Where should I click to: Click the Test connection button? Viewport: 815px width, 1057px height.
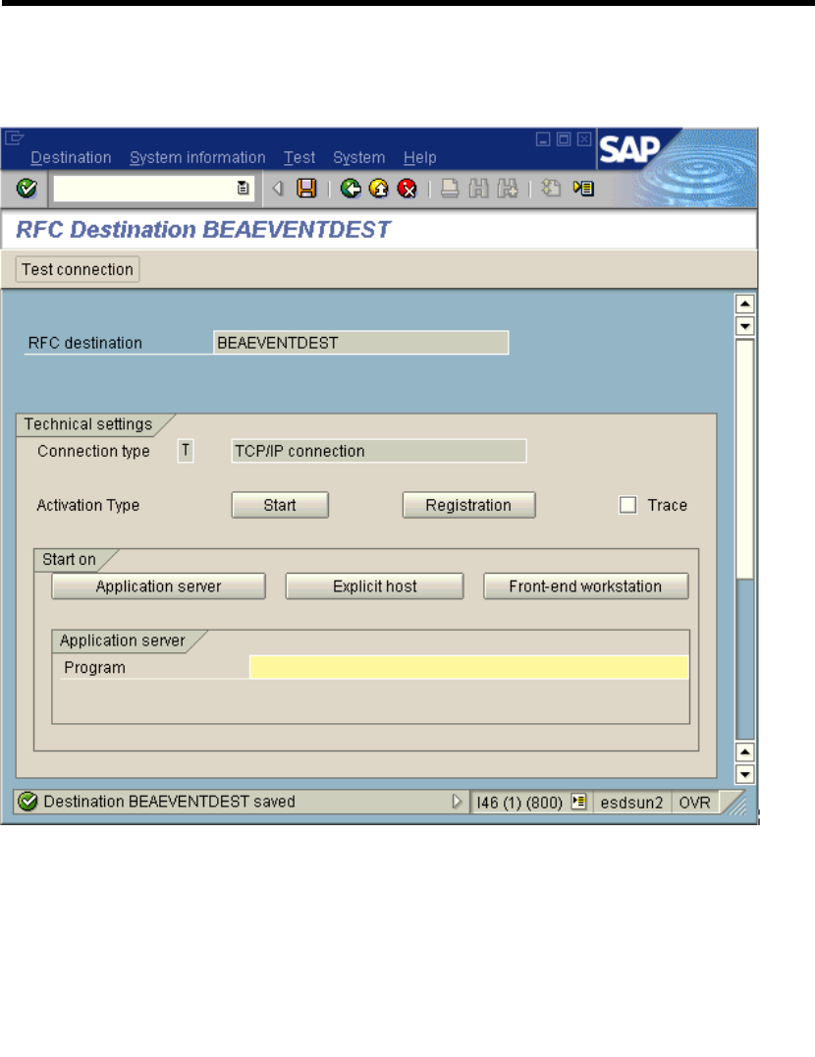click(x=78, y=269)
